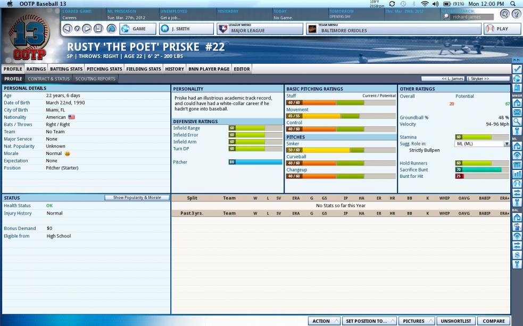Click the Stuff rating bar 40/60
The height and width of the screenshot is (326, 523).
pos(341,102)
